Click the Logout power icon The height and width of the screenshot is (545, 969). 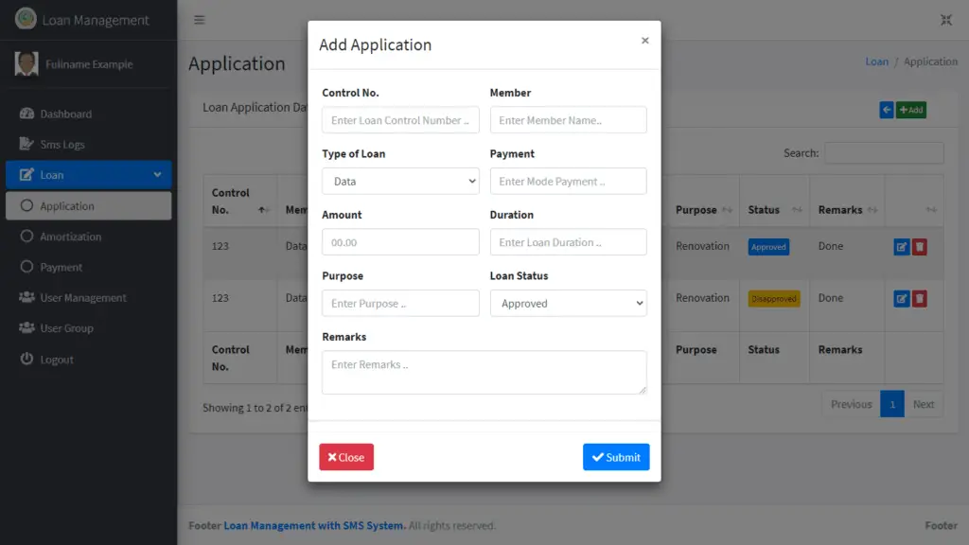pos(28,360)
